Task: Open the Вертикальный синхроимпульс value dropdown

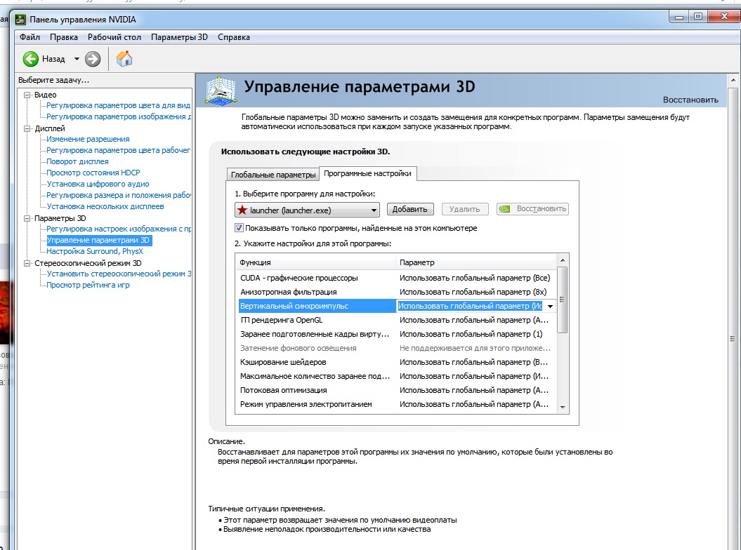Action: [550, 307]
